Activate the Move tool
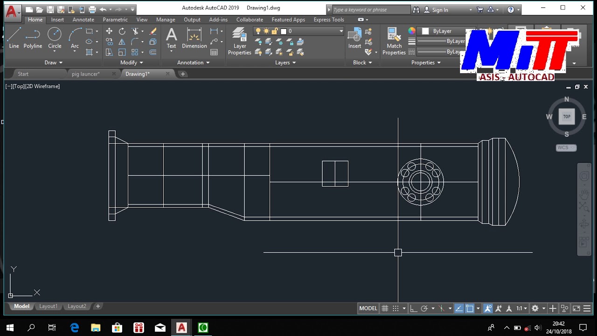Viewport: 597px width, 336px height. (109, 31)
